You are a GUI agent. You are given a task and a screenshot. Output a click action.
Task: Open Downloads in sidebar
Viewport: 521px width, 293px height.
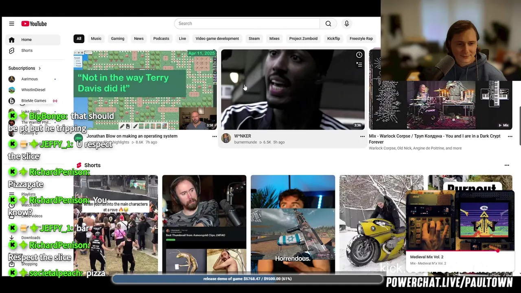tap(31, 238)
